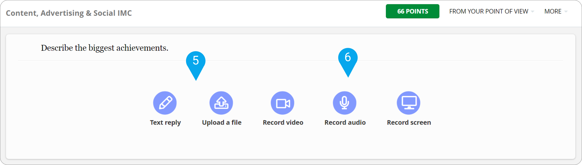Start the Record video camera icon
582x165 pixels.
(282, 103)
